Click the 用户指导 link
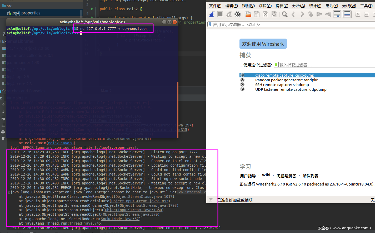The height and width of the screenshot is (233, 375). 248,176
